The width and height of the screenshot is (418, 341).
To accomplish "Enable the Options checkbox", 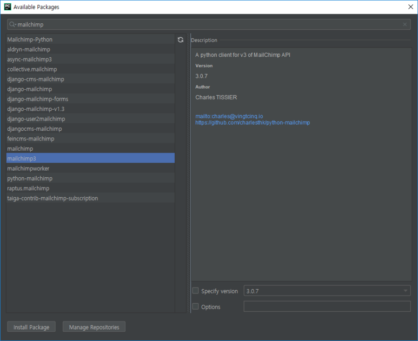I will (x=195, y=306).
